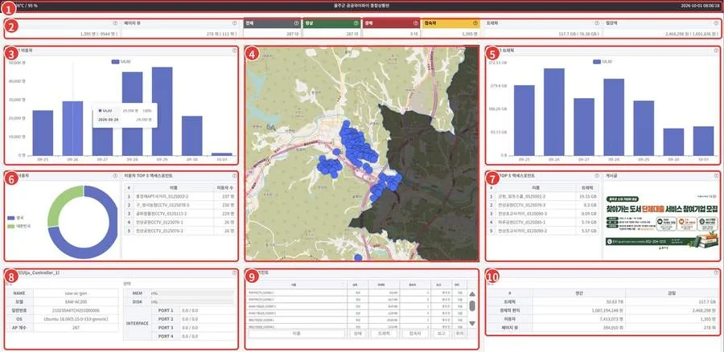This screenshot has height=352, width=724.
Task: Open help icon on the green 정상 card
Action: pos(356,23)
